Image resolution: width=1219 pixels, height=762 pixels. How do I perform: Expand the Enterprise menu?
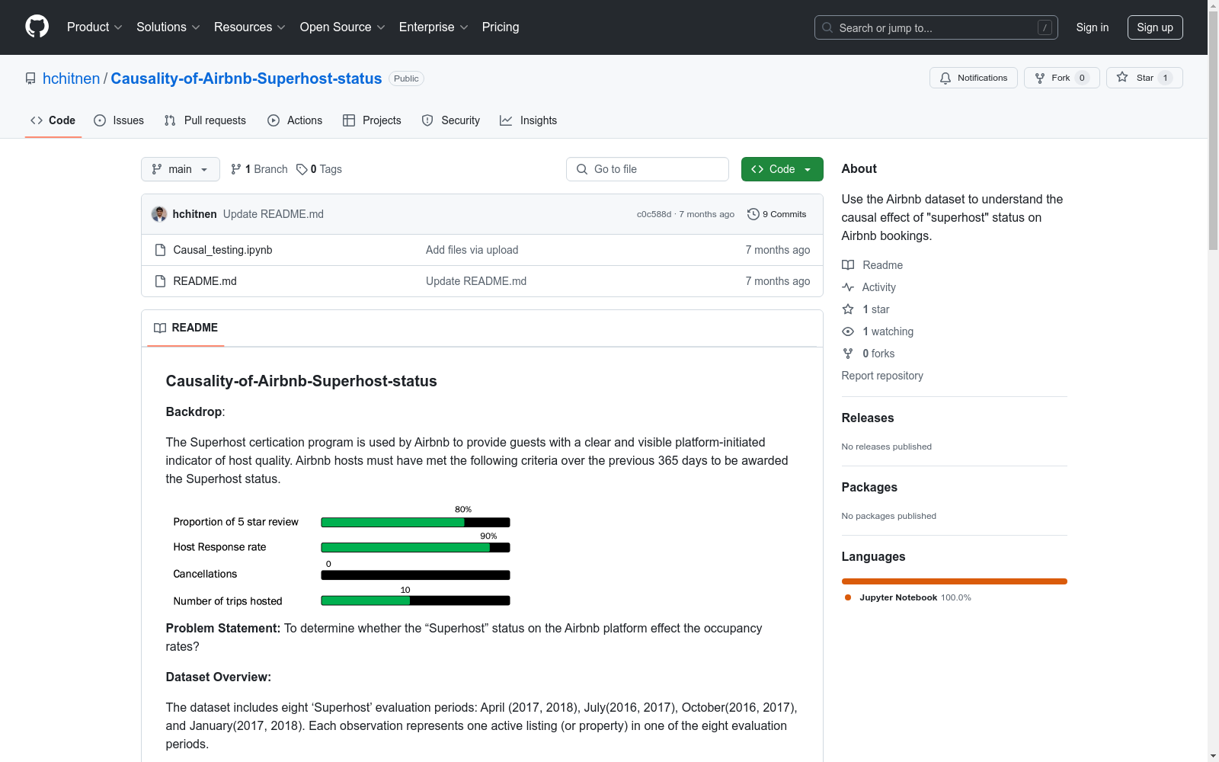434,27
